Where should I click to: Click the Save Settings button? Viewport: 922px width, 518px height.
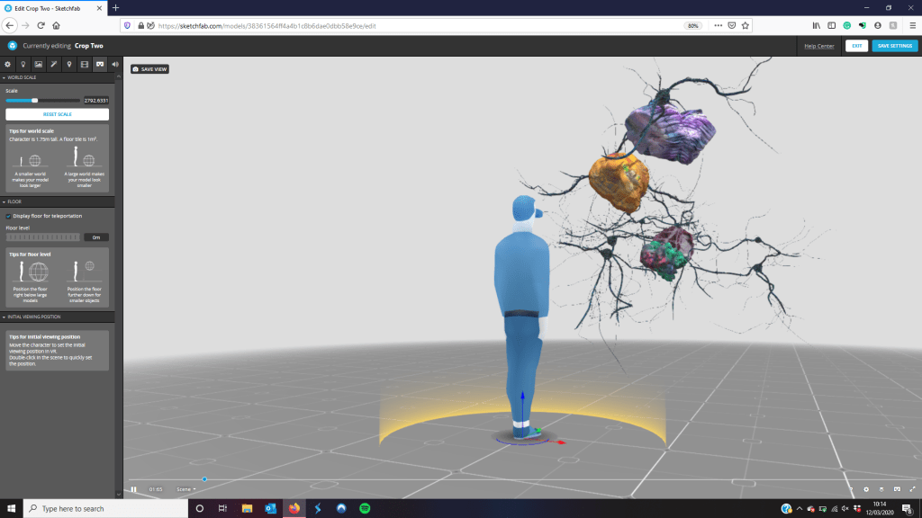(894, 45)
